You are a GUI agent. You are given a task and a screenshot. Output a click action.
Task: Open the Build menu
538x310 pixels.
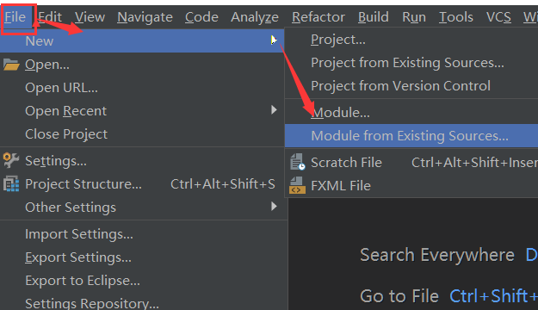374,17
